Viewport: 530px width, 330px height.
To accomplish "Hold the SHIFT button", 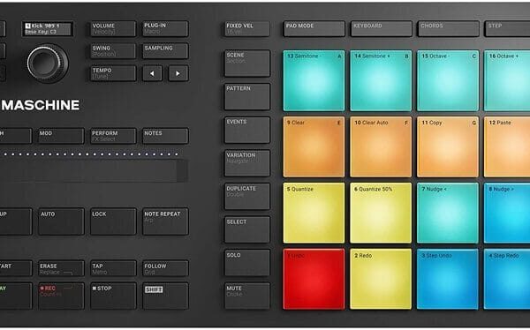I will point(165,296).
